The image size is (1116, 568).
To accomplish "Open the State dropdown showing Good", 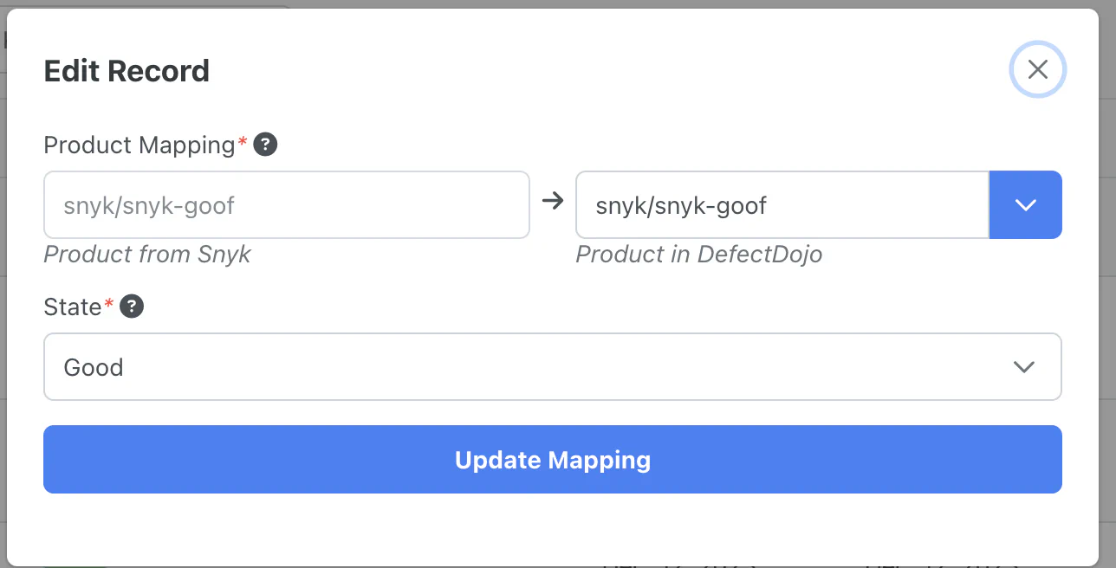I will click(x=520, y=367).
